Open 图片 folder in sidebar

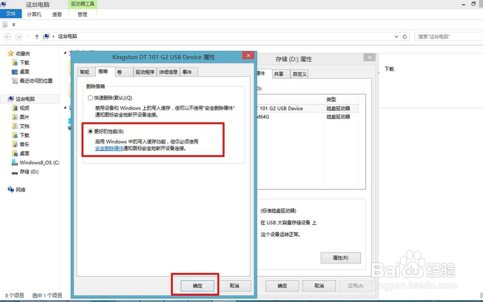24,117
